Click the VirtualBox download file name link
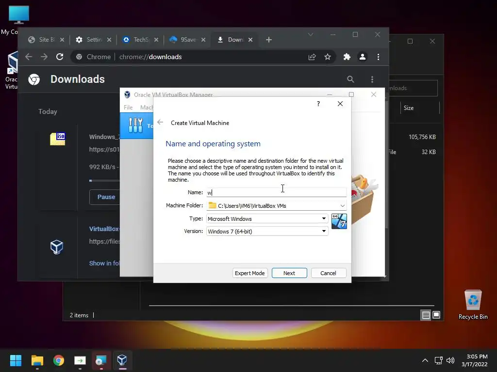 (x=104, y=229)
